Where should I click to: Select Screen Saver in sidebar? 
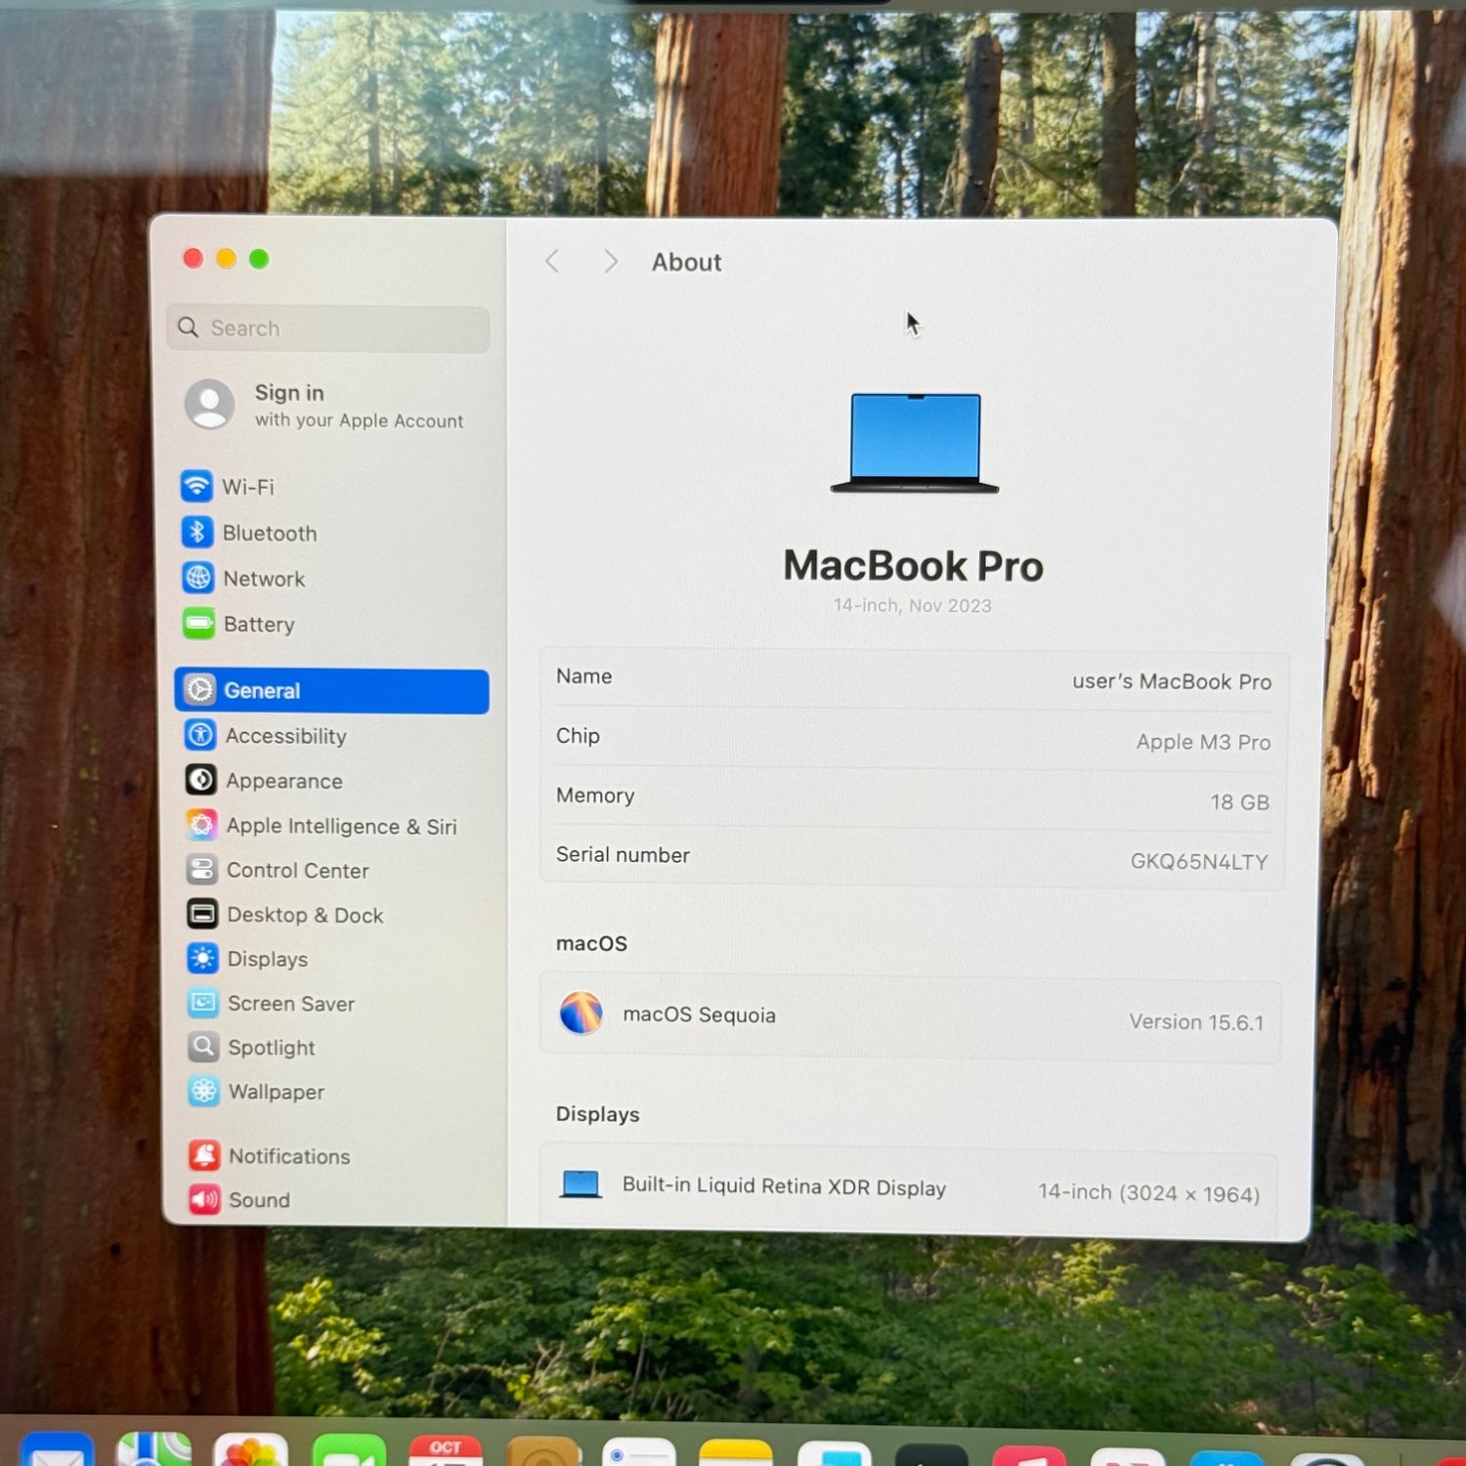tap(290, 1004)
